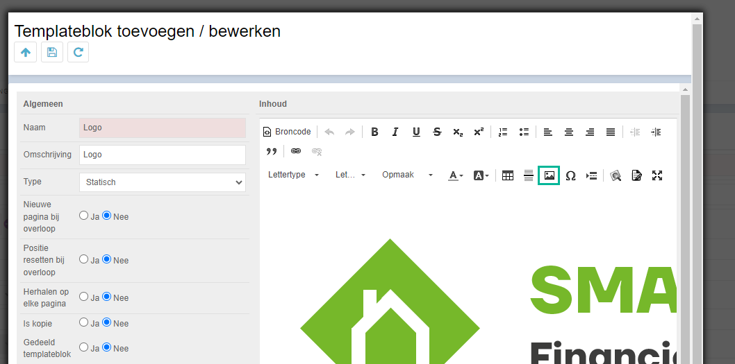
Task: Click the dialog's outer scroll-up arrow
Action: click(x=697, y=19)
